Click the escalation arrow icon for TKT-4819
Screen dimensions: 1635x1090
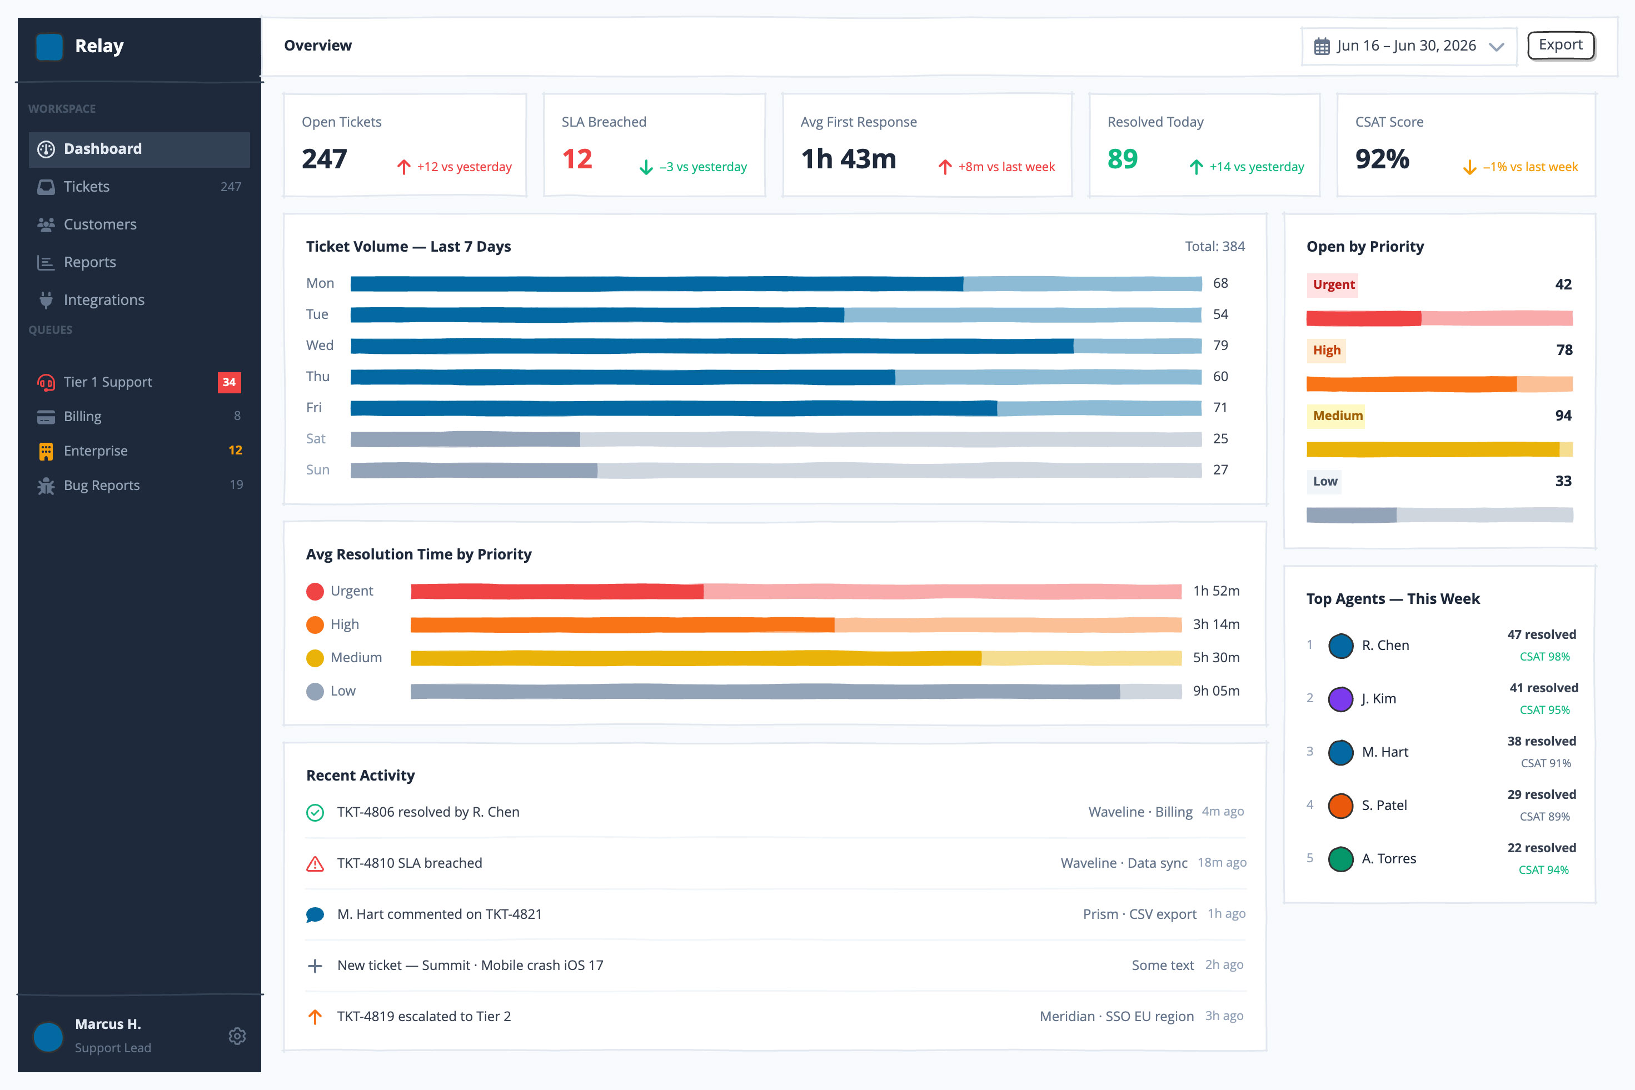[315, 1016]
